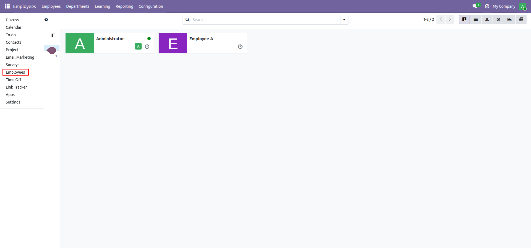531x248 pixels.
Task: Open the activities clock in top bar
Action: 487,6
